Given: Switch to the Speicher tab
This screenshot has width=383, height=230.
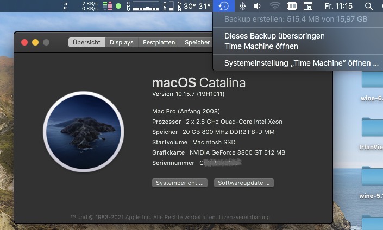Looking at the screenshot, I should 197,42.
